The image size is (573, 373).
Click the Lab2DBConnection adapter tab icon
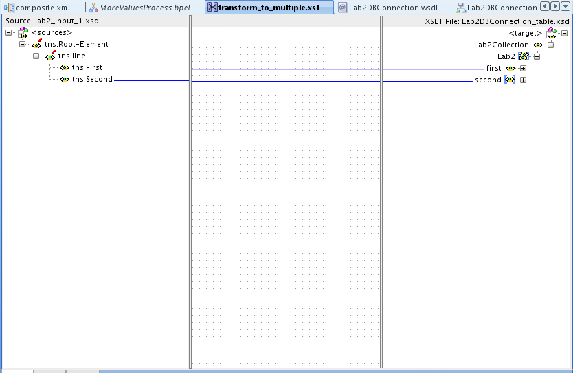click(x=460, y=8)
